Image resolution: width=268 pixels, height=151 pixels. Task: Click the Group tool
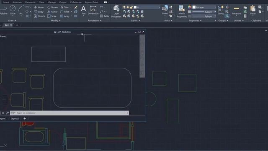pyautogui.click(x=221, y=10)
